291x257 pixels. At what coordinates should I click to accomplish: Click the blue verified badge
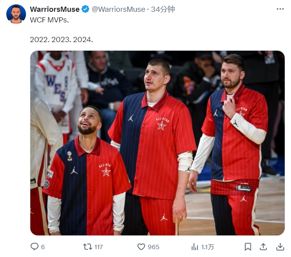[85, 9]
